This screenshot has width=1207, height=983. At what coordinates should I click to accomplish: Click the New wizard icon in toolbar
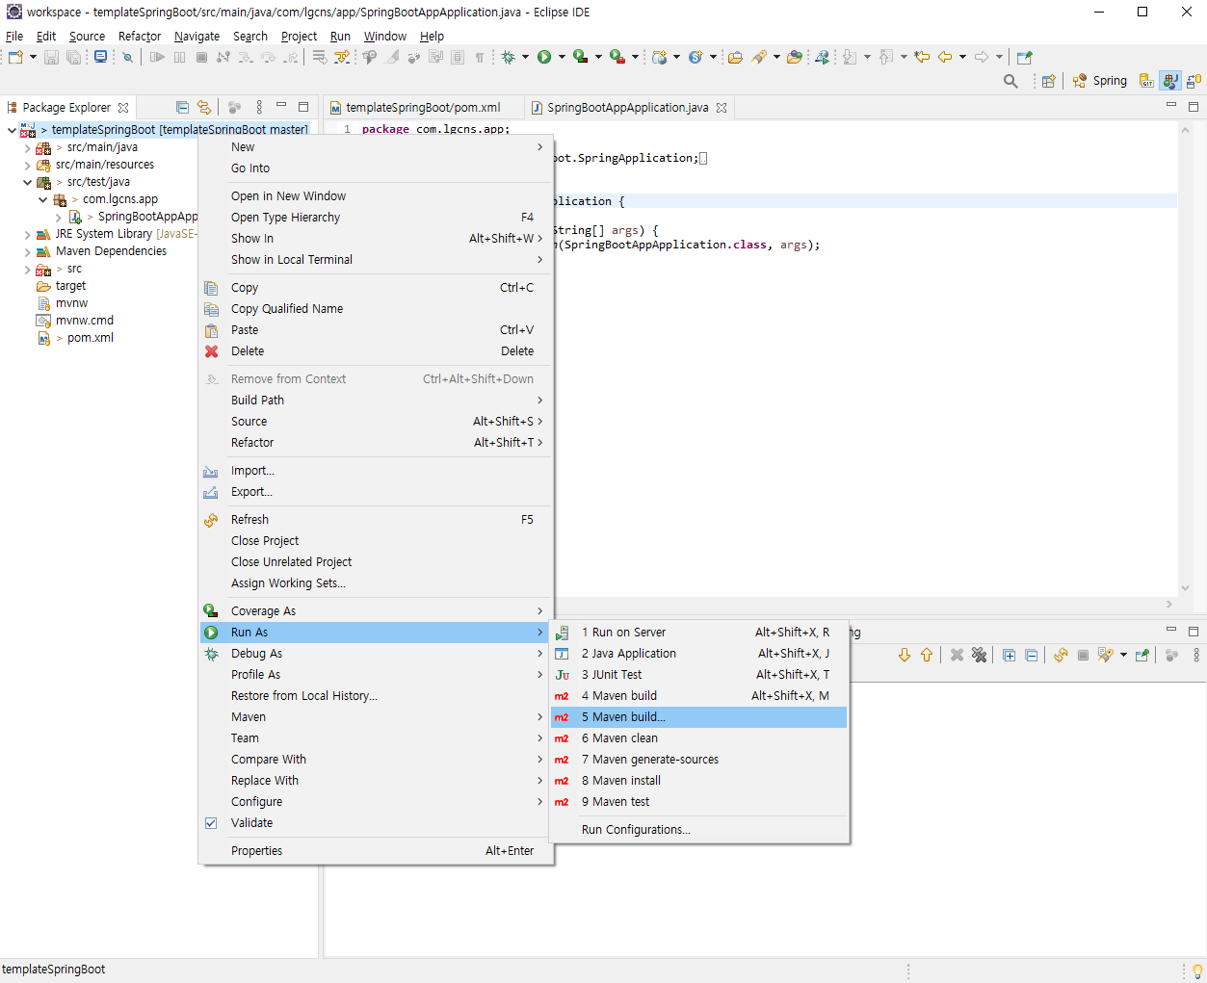click(x=15, y=58)
